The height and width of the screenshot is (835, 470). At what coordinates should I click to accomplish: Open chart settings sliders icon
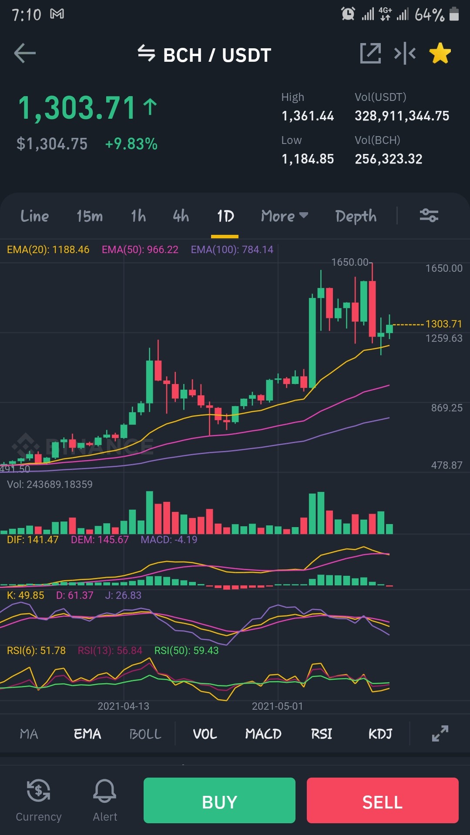pos(429,216)
